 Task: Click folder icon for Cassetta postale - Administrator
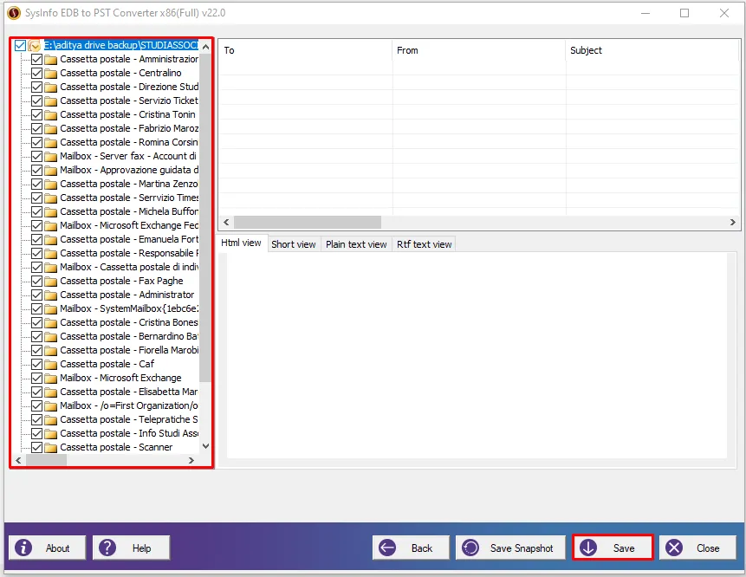pos(51,295)
